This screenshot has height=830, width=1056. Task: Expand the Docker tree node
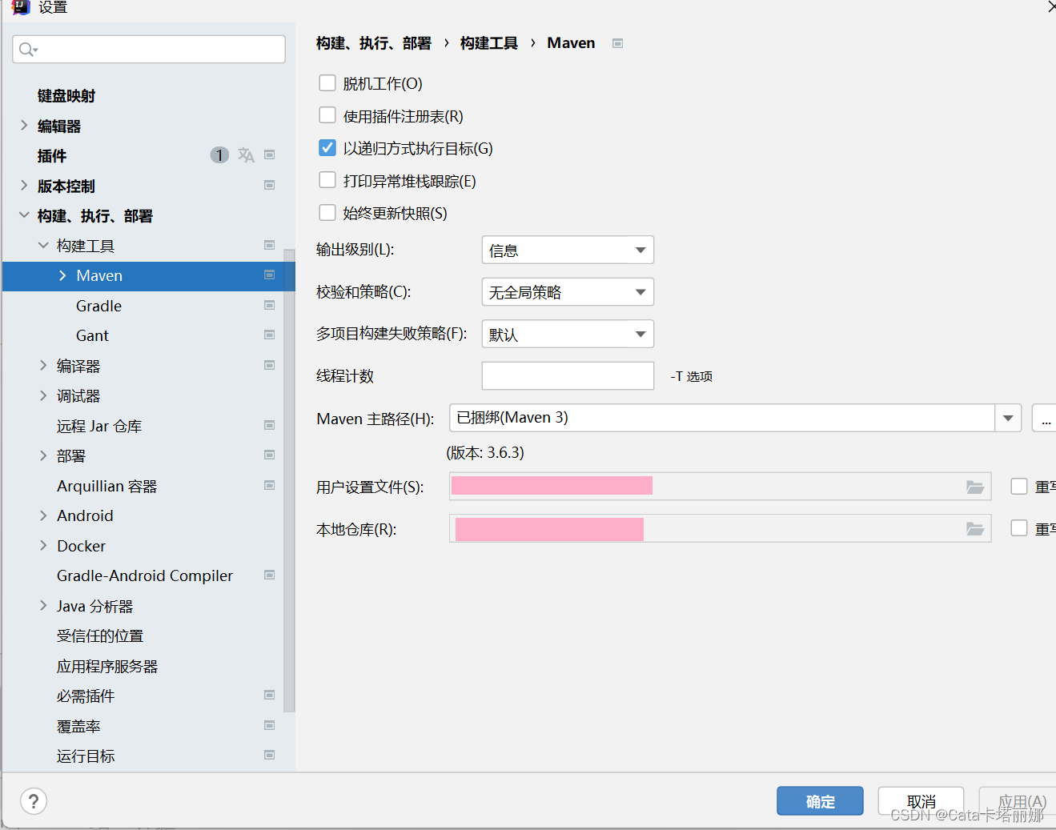[43, 546]
